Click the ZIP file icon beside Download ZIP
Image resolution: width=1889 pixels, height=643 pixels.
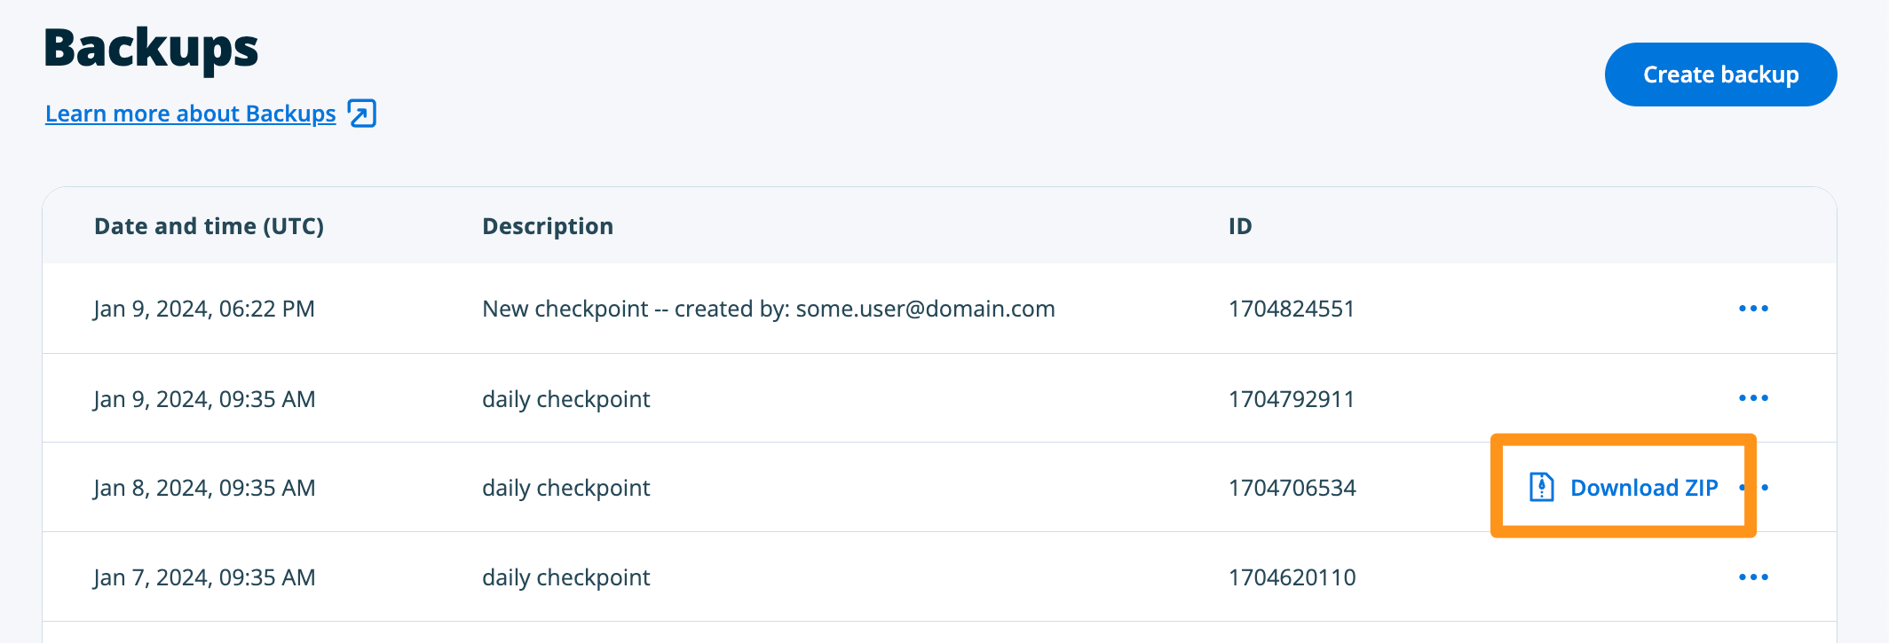point(1542,487)
